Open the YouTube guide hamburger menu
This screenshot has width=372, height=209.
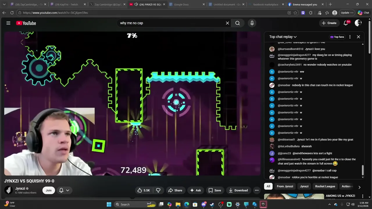(8, 23)
